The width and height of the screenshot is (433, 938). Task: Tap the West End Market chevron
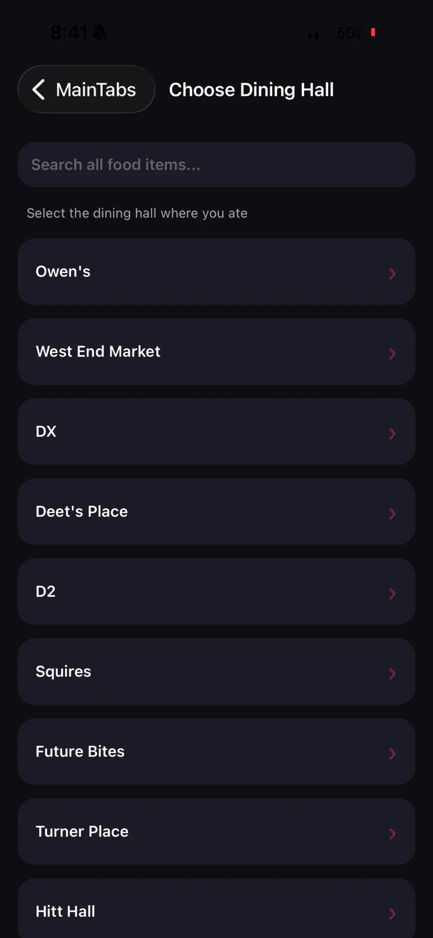pyautogui.click(x=392, y=354)
